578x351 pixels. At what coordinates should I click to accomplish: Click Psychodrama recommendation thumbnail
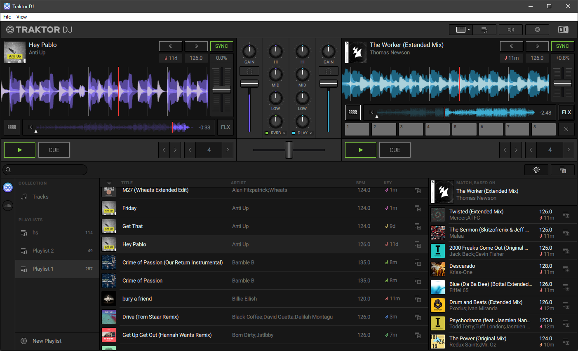point(438,323)
